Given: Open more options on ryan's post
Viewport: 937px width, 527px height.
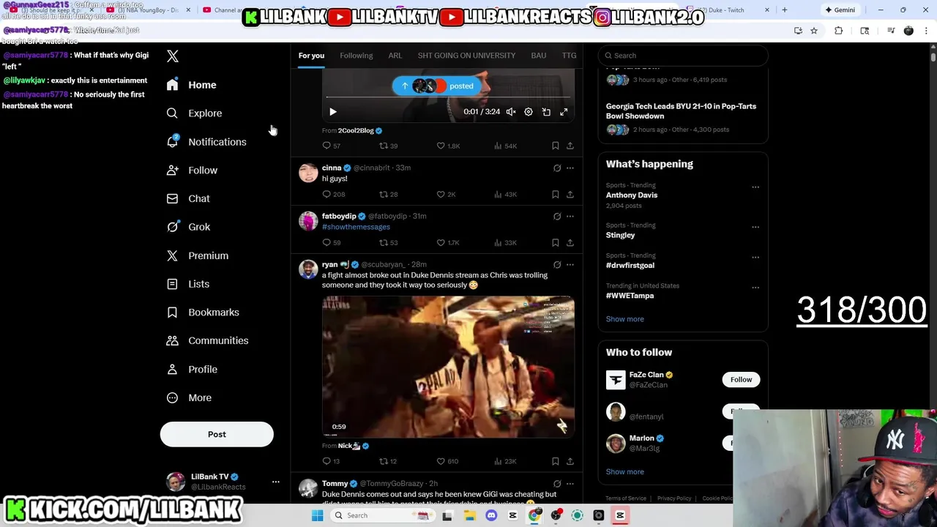Looking at the screenshot, I should [x=570, y=265].
